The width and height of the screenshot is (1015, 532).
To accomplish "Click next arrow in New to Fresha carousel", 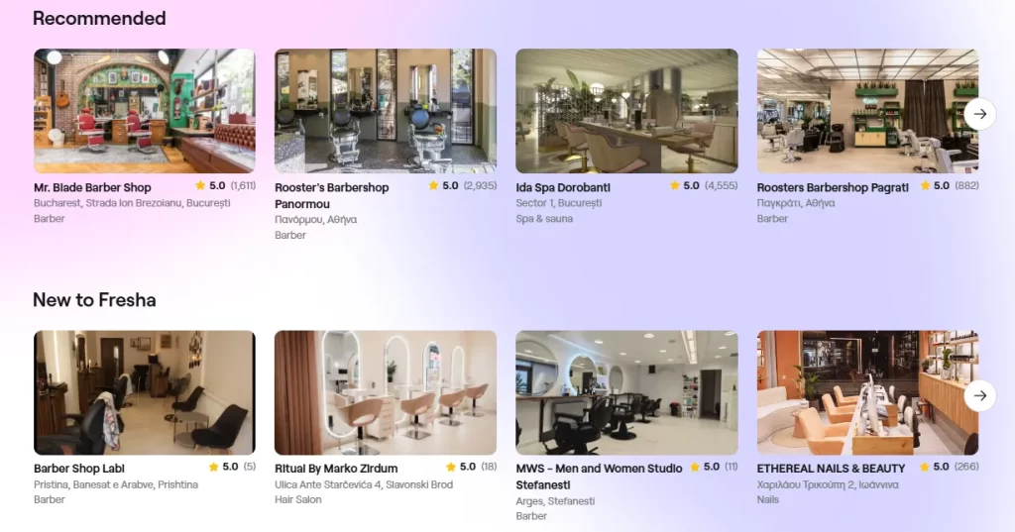I will click(x=980, y=395).
